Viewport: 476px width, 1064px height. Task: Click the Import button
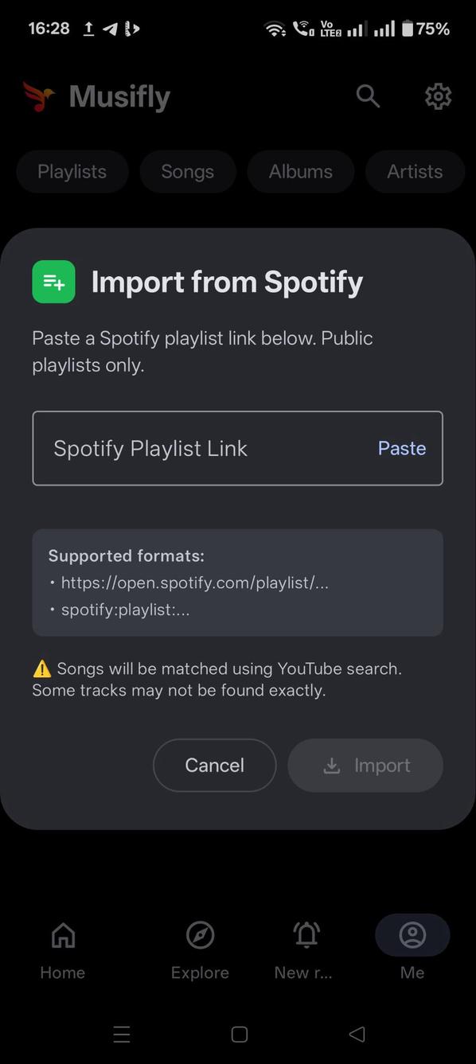(365, 765)
